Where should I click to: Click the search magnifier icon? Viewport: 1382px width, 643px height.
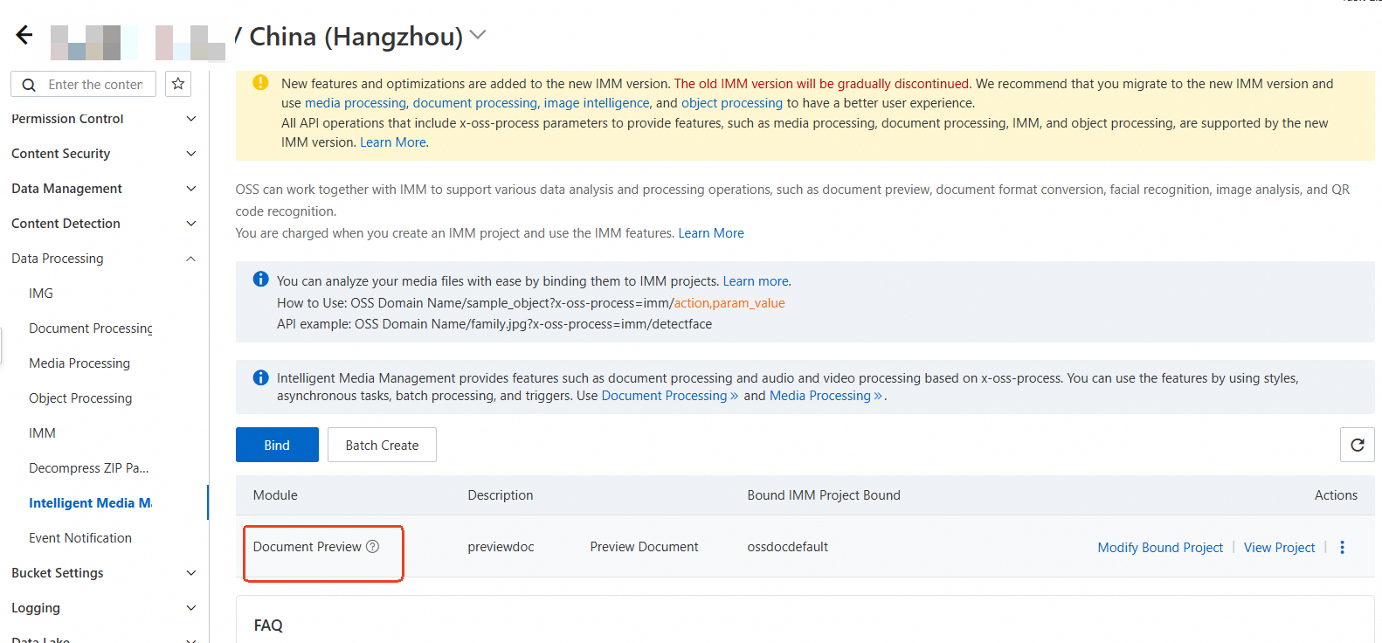pos(29,85)
